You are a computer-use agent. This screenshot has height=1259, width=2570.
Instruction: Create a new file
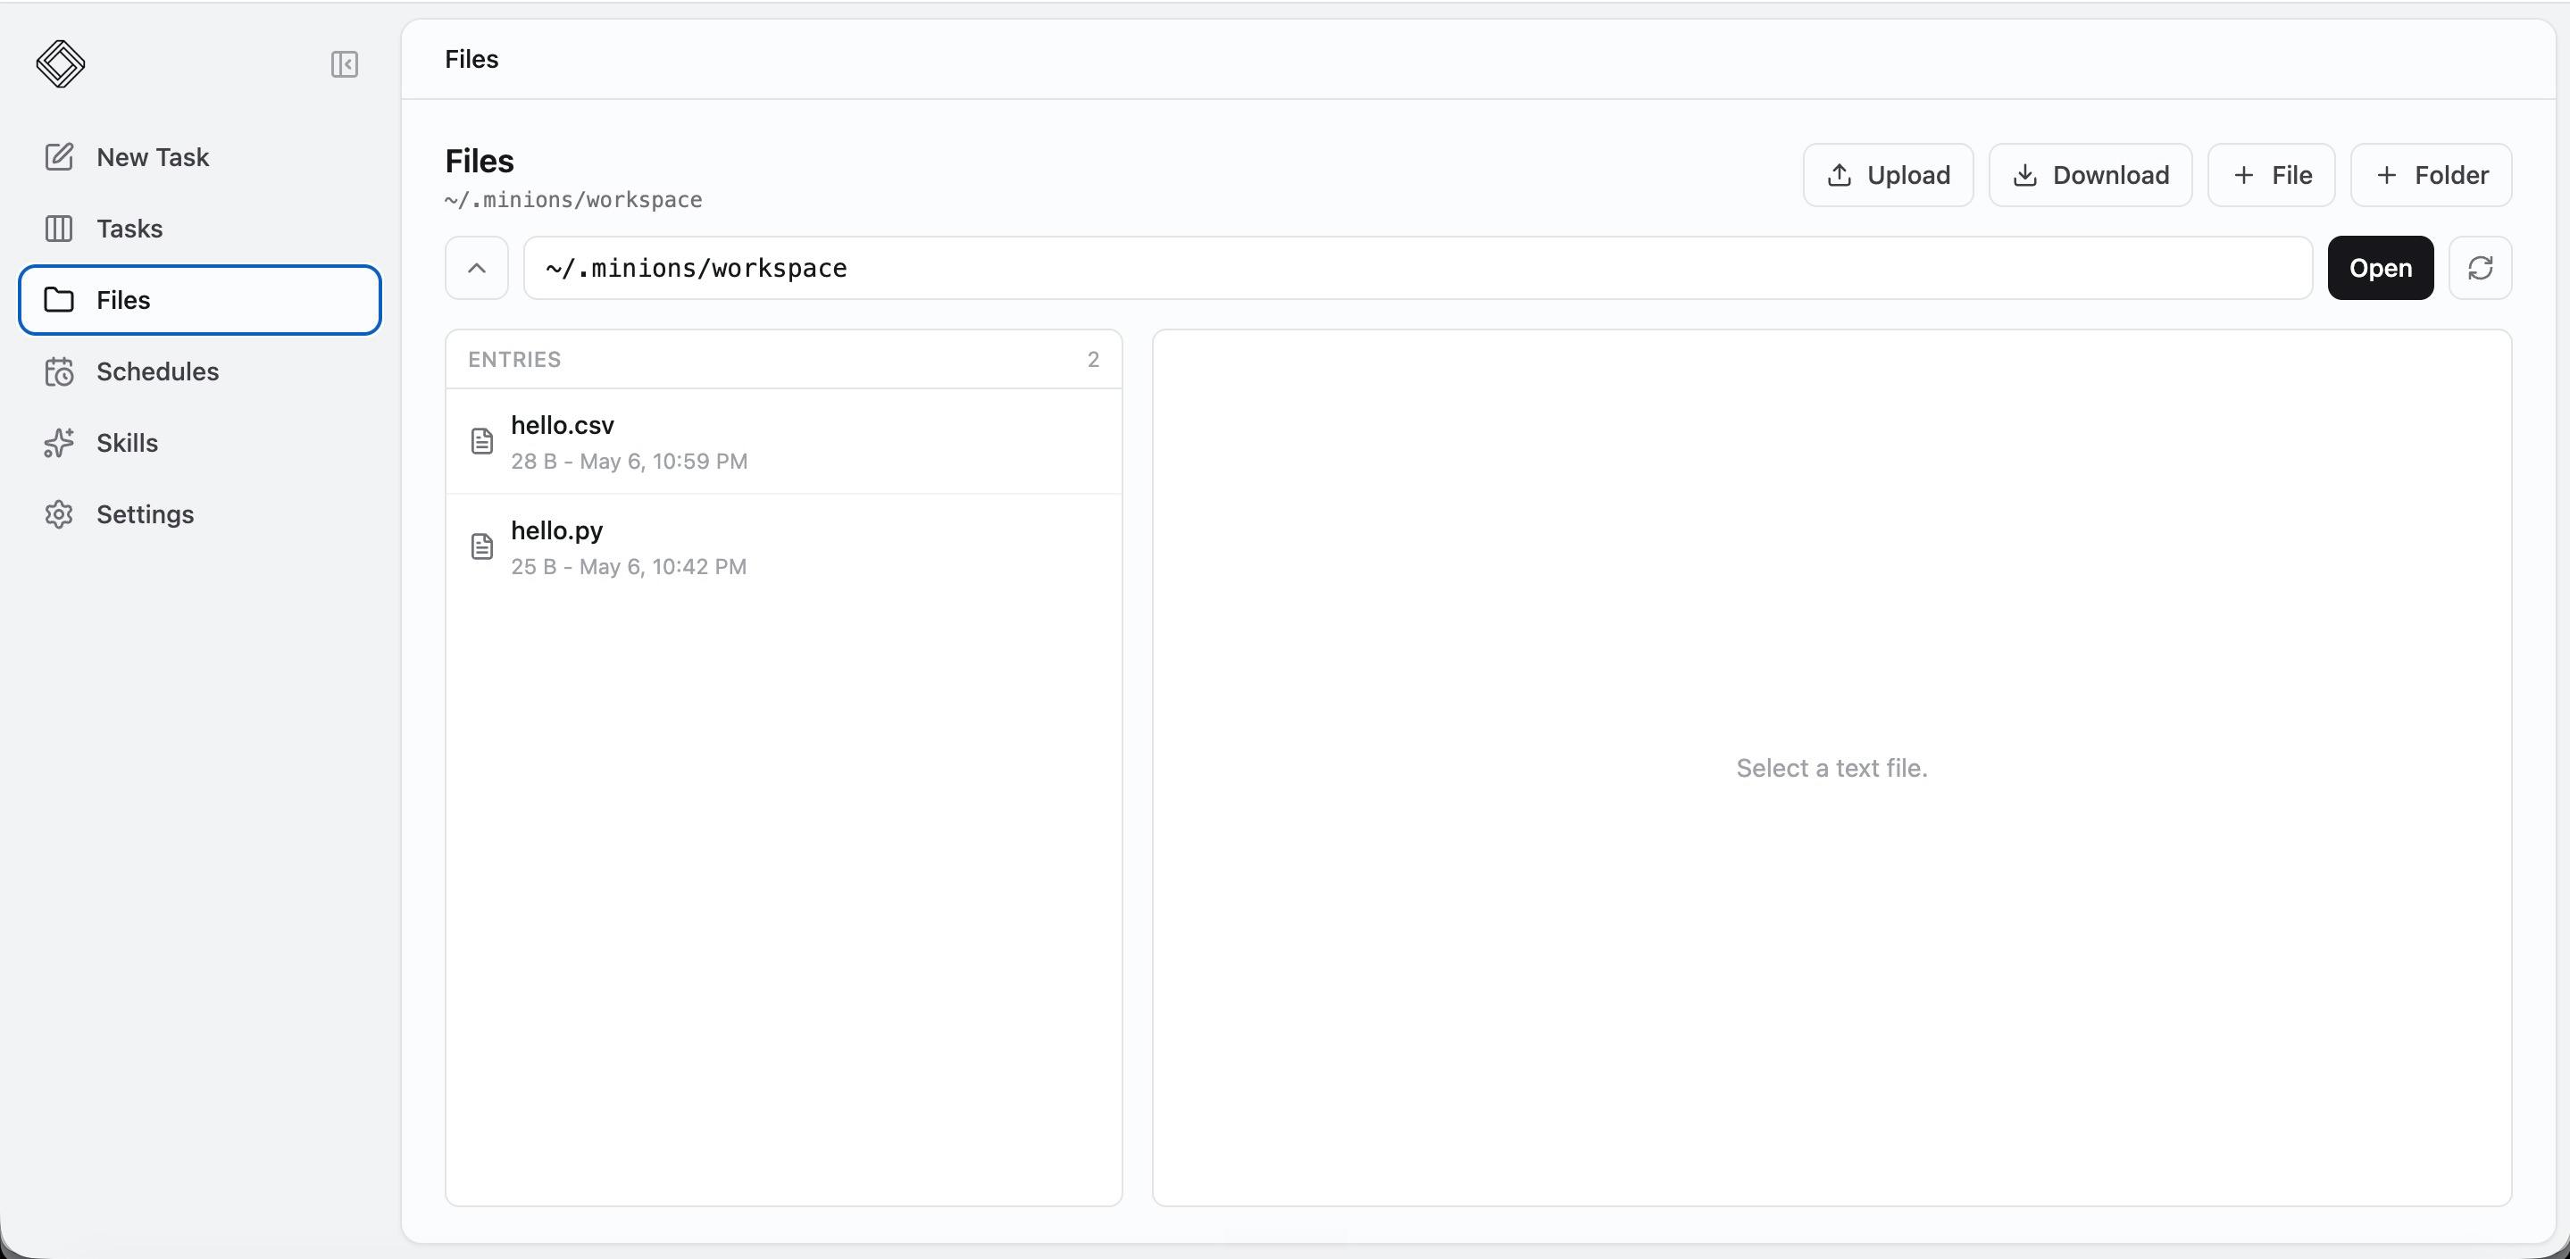click(2271, 176)
